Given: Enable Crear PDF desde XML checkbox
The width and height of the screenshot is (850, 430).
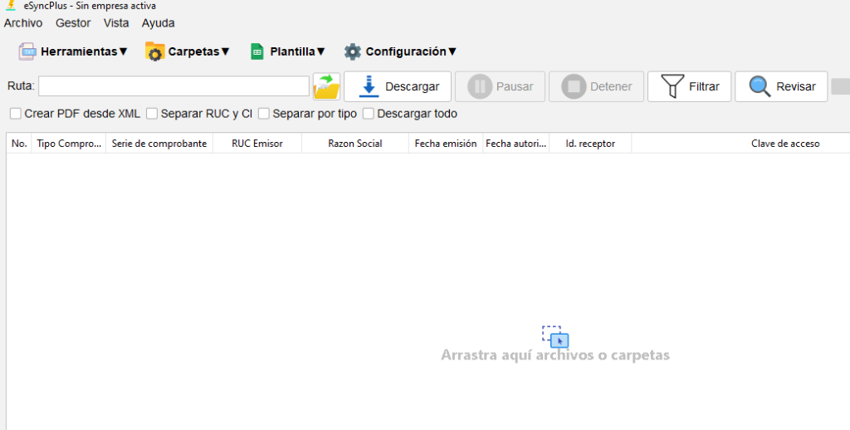Looking at the screenshot, I should pyautogui.click(x=16, y=114).
